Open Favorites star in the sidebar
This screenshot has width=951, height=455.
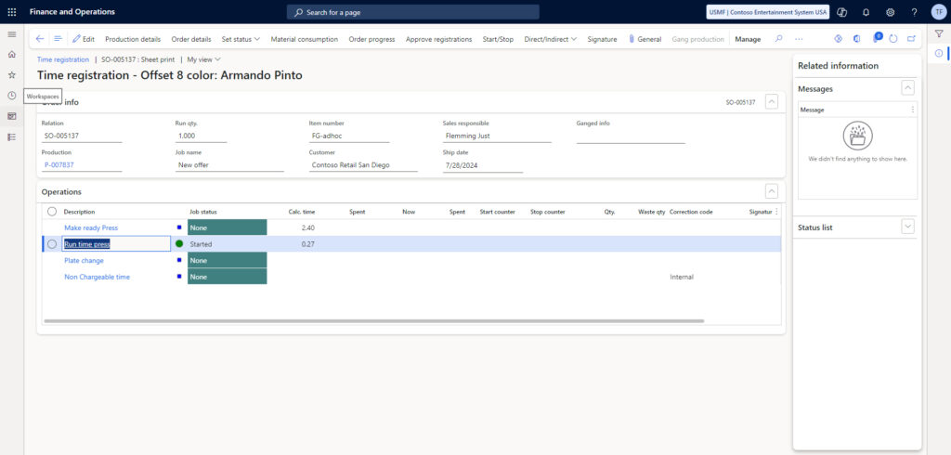coord(12,74)
